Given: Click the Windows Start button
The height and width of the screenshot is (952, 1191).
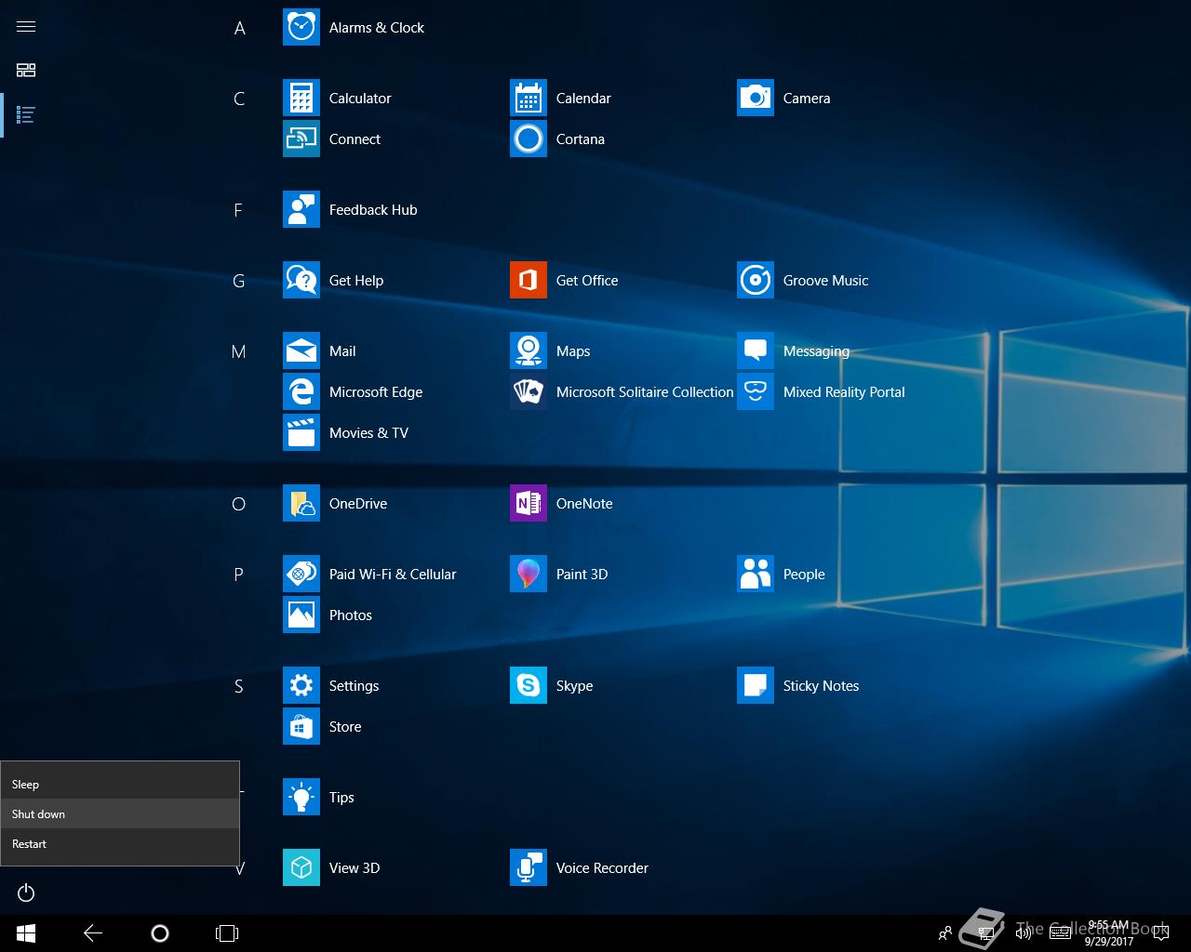Looking at the screenshot, I should [26, 932].
